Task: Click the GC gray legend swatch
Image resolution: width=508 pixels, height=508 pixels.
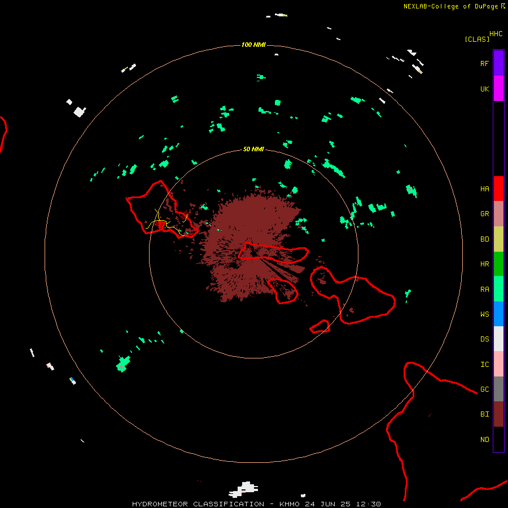Action: (x=498, y=389)
